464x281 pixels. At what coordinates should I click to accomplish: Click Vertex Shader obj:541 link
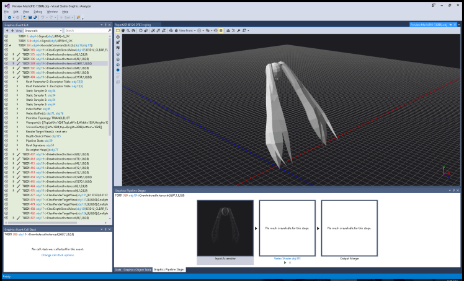[287, 258]
